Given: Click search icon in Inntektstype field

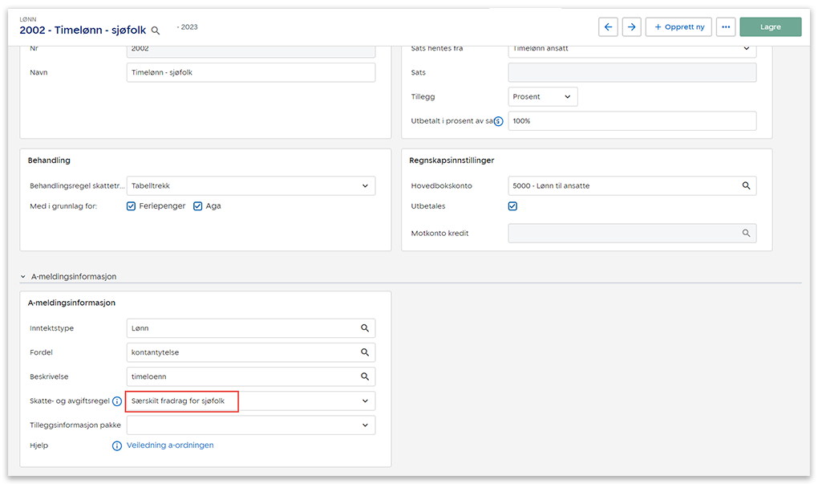Looking at the screenshot, I should [x=365, y=328].
